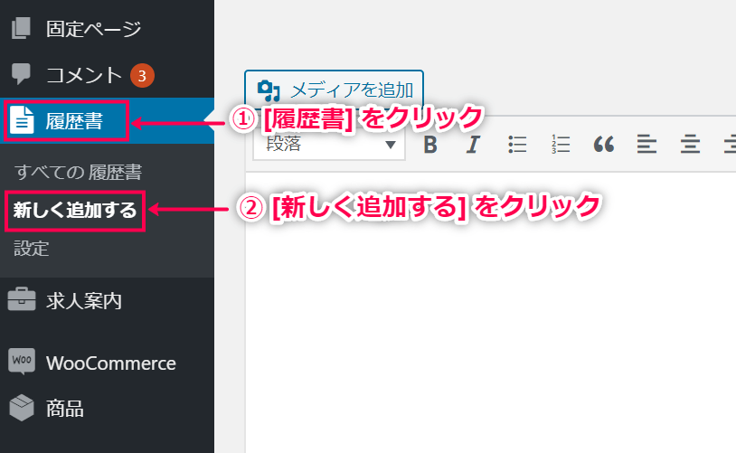Open the 段落 format dropdown
The width and height of the screenshot is (736, 453).
point(329,144)
